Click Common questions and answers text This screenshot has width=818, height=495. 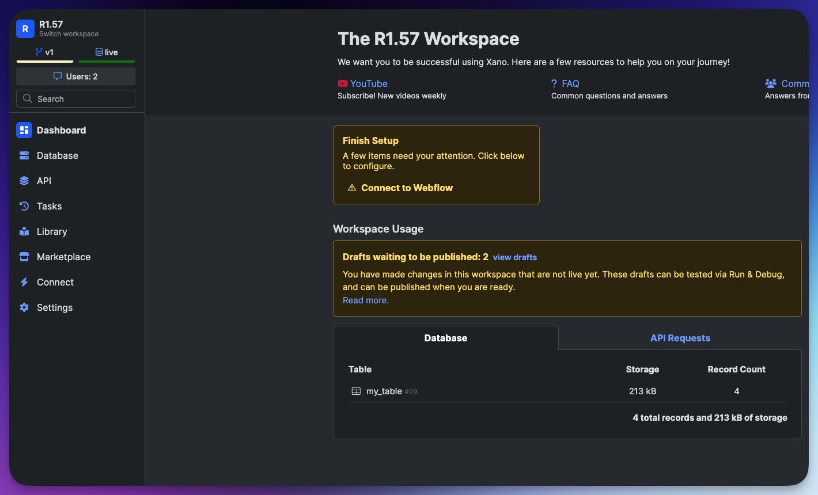pos(609,96)
